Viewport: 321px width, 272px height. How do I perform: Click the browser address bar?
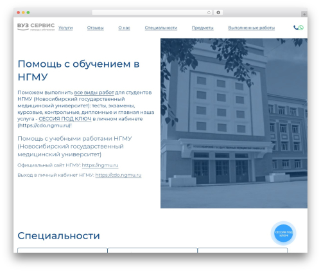click(152, 12)
